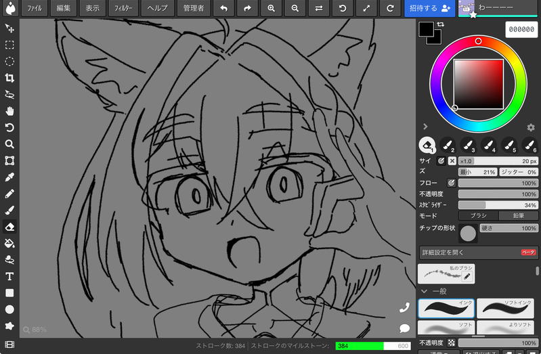Choose the ソフト brush preset

pos(446,327)
